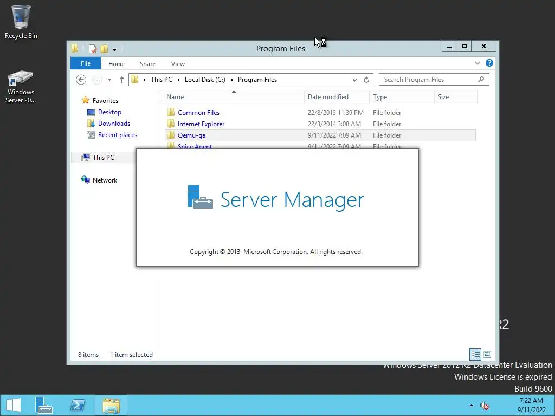Click the Explorer window control menu icon

(x=75, y=48)
